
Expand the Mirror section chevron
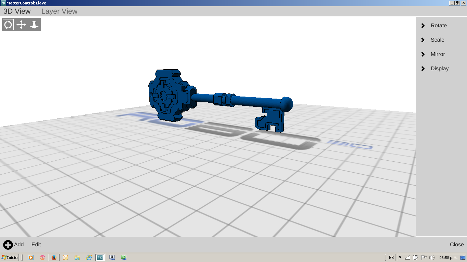423,54
